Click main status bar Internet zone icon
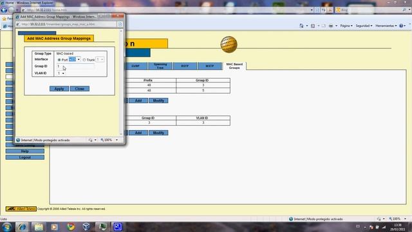Screen dimensions: 412x232 point(291,219)
